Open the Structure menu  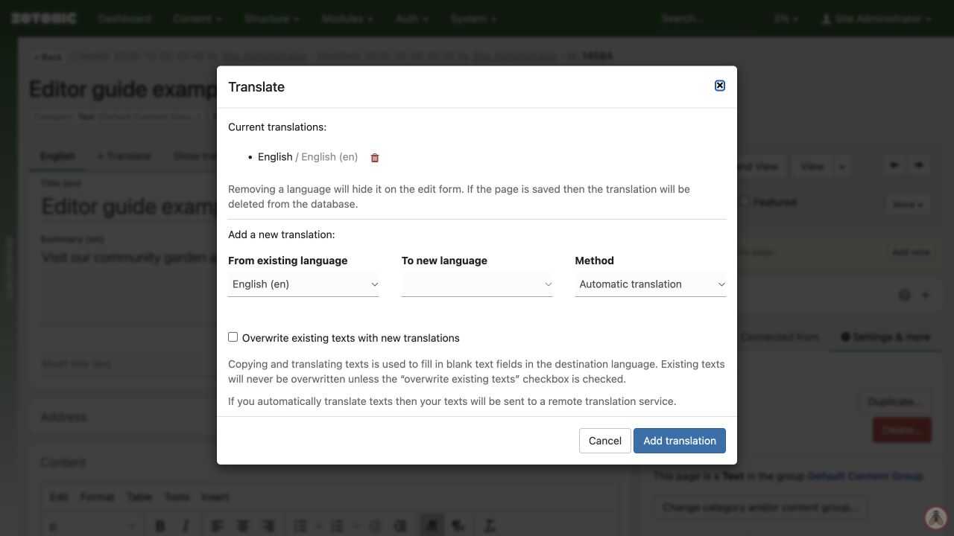272,19
